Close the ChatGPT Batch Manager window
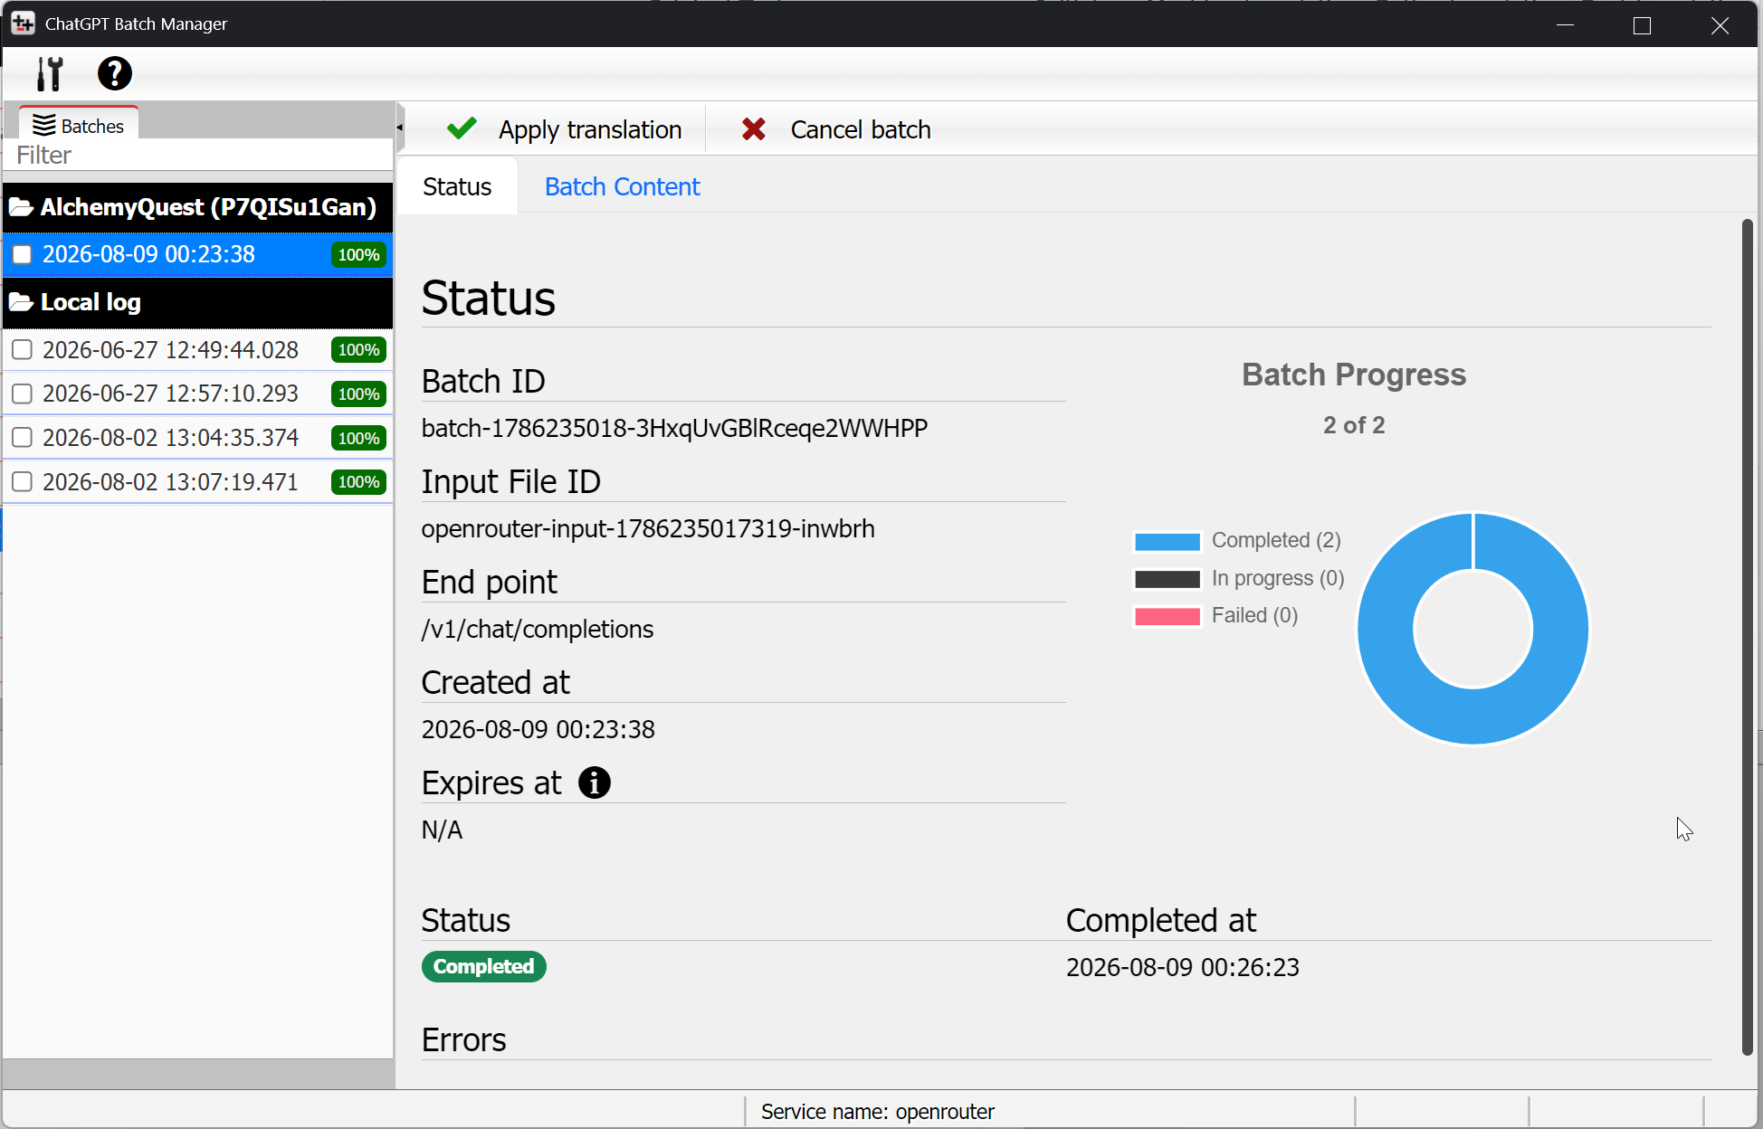This screenshot has width=1763, height=1129. click(x=1720, y=24)
